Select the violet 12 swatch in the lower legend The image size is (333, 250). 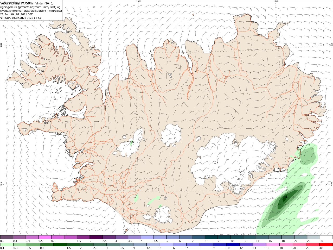click(x=246, y=245)
